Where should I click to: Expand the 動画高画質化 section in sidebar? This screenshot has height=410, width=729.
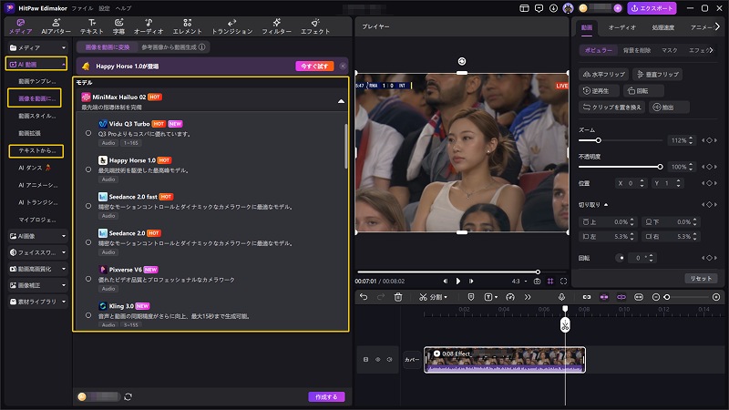pos(64,269)
